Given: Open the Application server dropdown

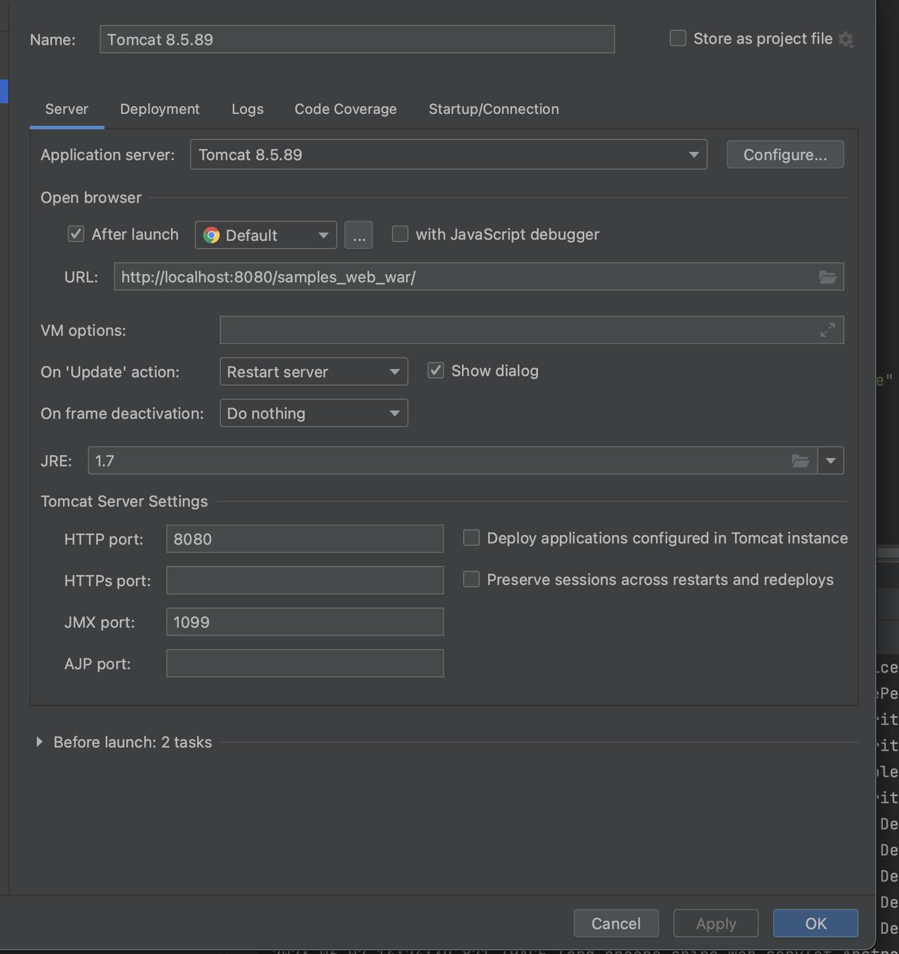Looking at the screenshot, I should point(449,154).
